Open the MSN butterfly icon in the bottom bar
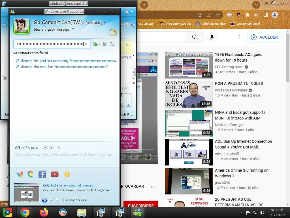 (20, 175)
